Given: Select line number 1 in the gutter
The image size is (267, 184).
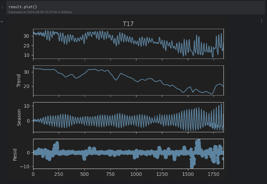Looking at the screenshot, I should pos(2,7).
